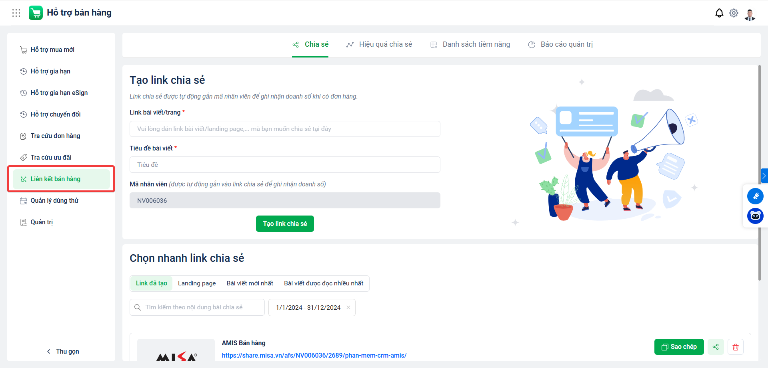768x368 pixels.
Task: Expand the blue side panel arrow
Action: pos(764,176)
